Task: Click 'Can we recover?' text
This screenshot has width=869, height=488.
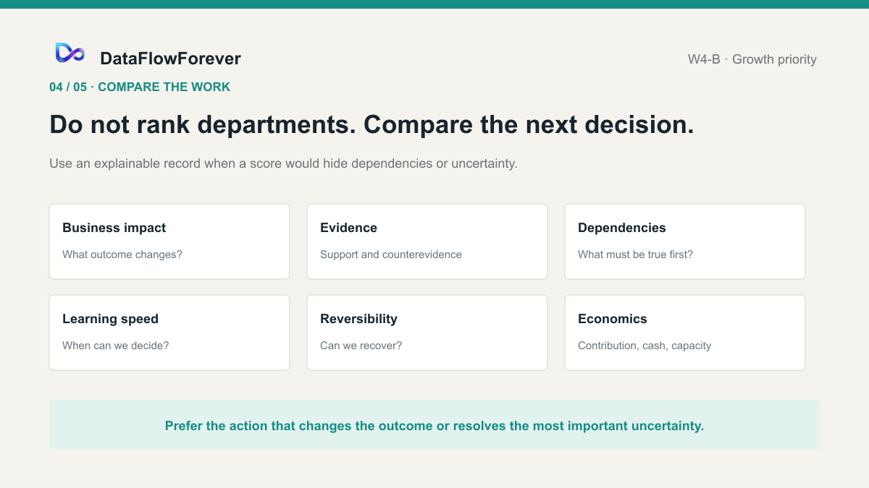Action: (x=361, y=346)
